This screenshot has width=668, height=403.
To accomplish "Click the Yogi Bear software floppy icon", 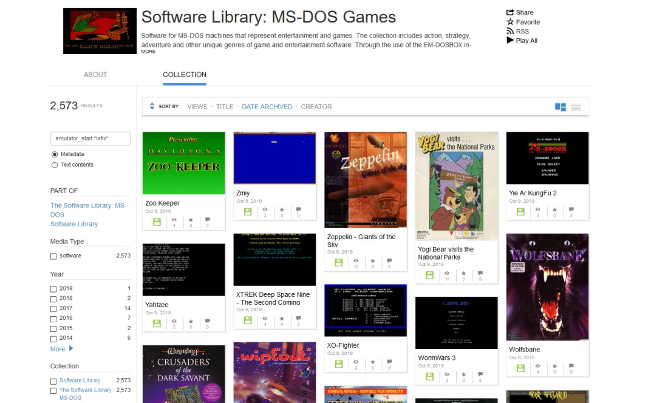I will 429,275.
